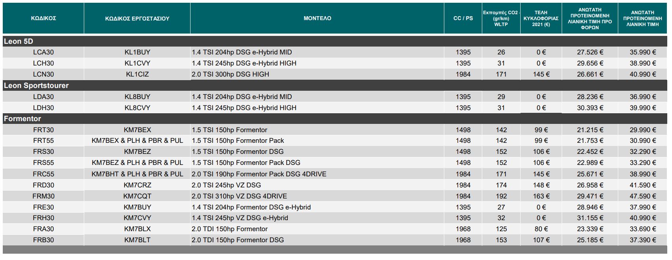The height and width of the screenshot is (260, 672).
Task: Click factory code KL1CVY
Action: 137,63
